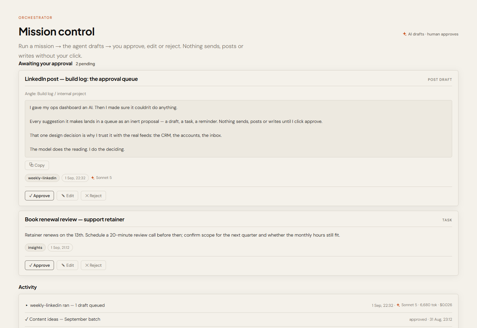
Task: Click the 'Angle: Build log / internal project' line
Action: [x=55, y=94]
